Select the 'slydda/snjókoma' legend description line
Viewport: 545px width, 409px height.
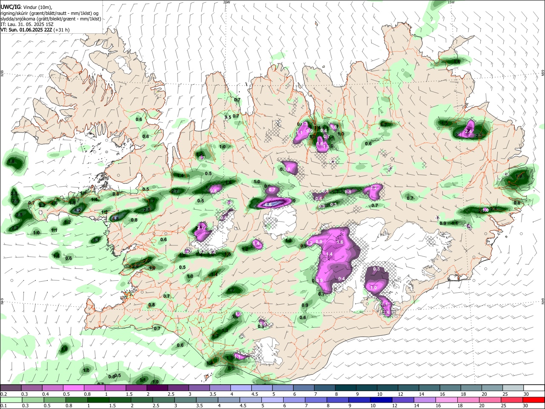coord(51,19)
